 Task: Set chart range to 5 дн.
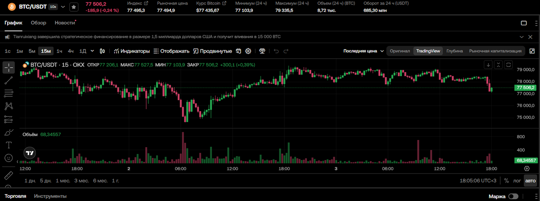click(x=45, y=180)
